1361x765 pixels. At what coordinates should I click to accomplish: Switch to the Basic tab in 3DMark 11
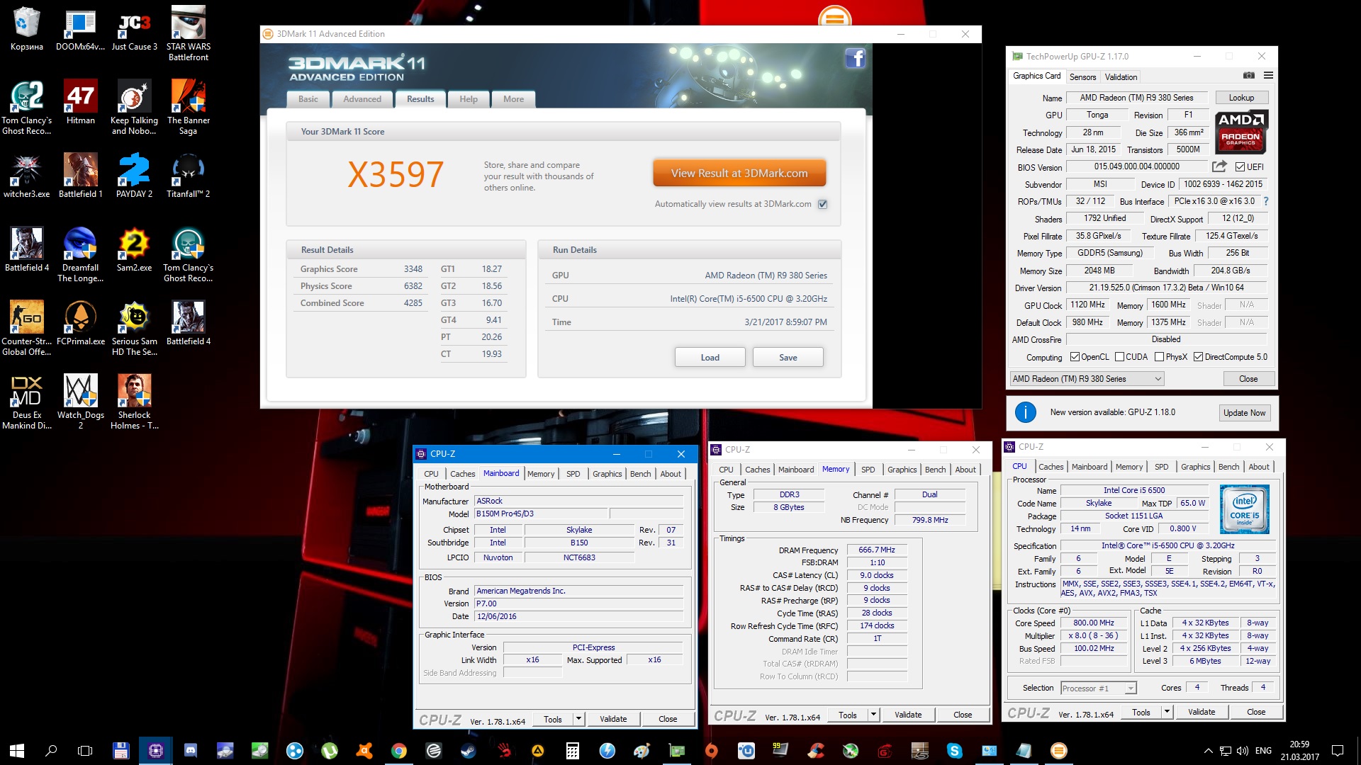pyautogui.click(x=308, y=99)
